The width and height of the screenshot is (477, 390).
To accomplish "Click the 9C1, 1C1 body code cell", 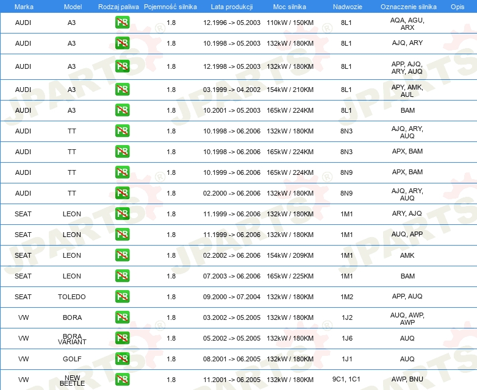I will [x=346, y=379].
